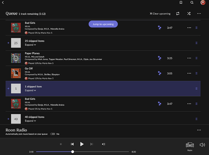Click Joe Strummer composer name
The height and width of the screenshot is (155, 209).
(96, 59)
